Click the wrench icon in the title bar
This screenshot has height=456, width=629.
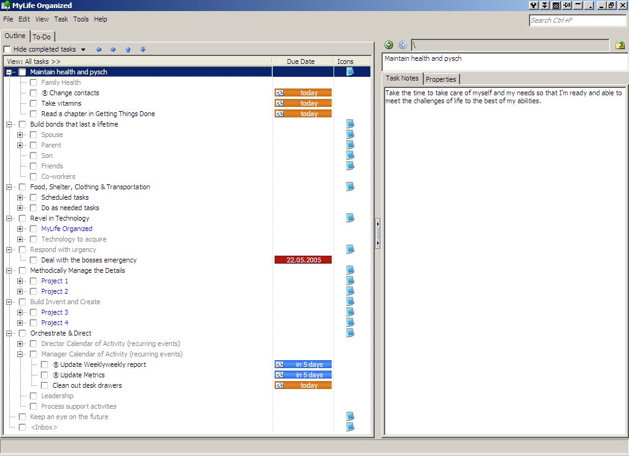click(534, 5)
